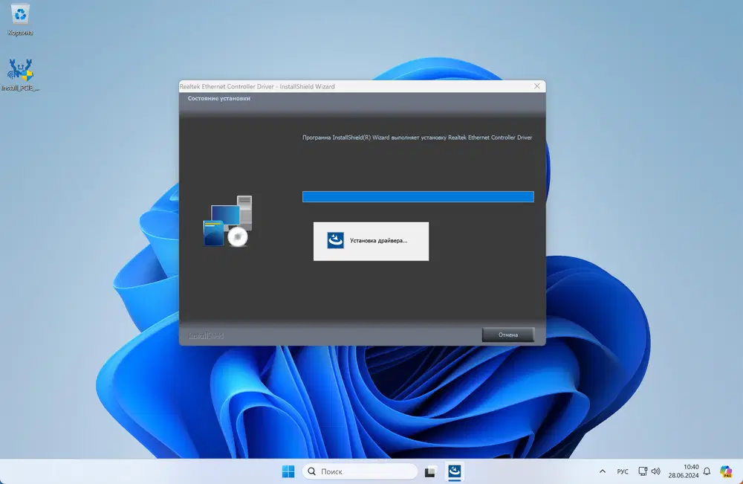Expand the hidden system tray icons chevron

pos(602,471)
